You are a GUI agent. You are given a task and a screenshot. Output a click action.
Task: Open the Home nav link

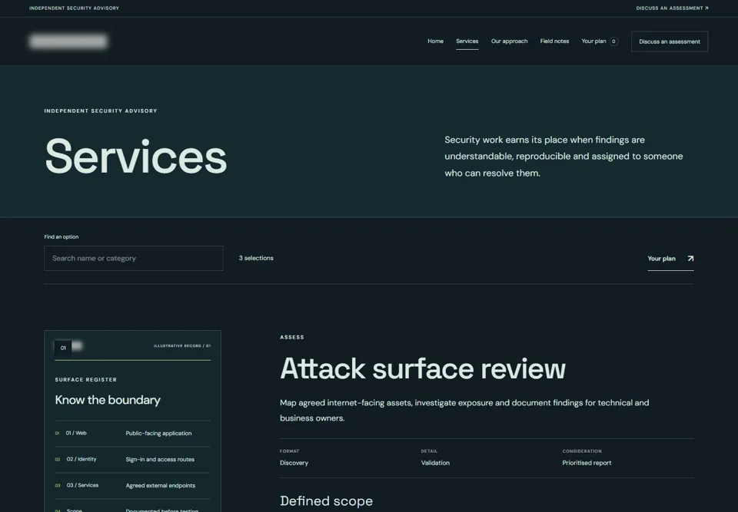pyautogui.click(x=435, y=41)
